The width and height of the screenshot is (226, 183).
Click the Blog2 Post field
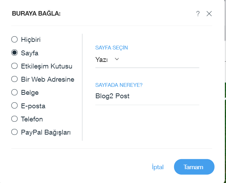(x=147, y=96)
